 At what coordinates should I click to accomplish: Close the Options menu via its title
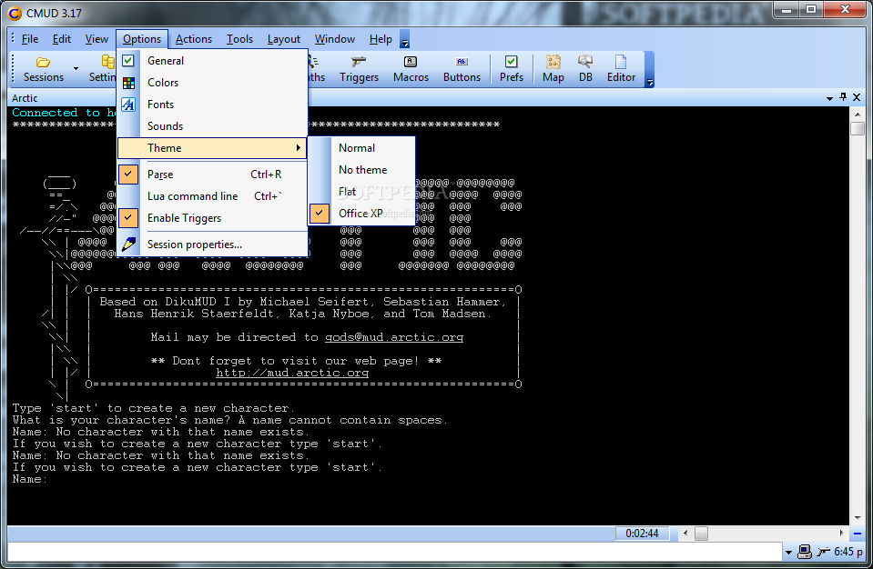(x=142, y=39)
